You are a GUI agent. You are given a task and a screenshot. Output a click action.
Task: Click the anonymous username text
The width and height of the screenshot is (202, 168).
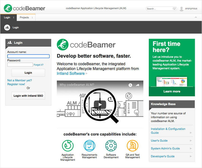(191, 9)
